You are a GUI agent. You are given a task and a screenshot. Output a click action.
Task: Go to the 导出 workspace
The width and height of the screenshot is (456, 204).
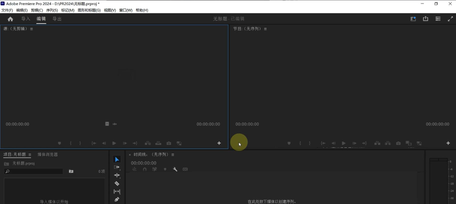[x=57, y=19]
